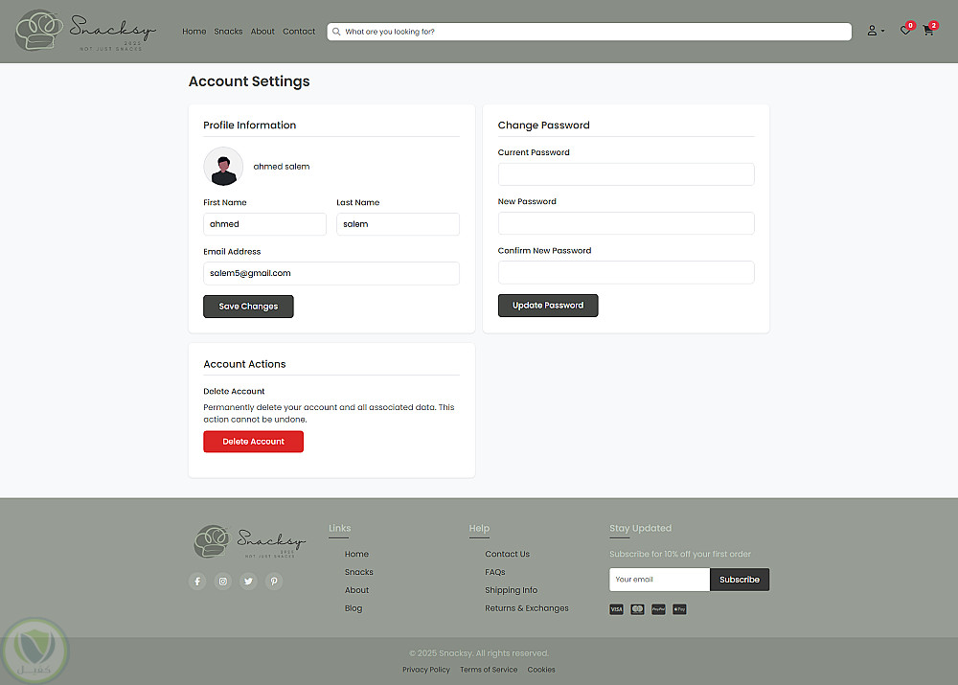This screenshot has height=685, width=958.
Task: Open Snacksy's Twitter page icon
Action: point(248,582)
